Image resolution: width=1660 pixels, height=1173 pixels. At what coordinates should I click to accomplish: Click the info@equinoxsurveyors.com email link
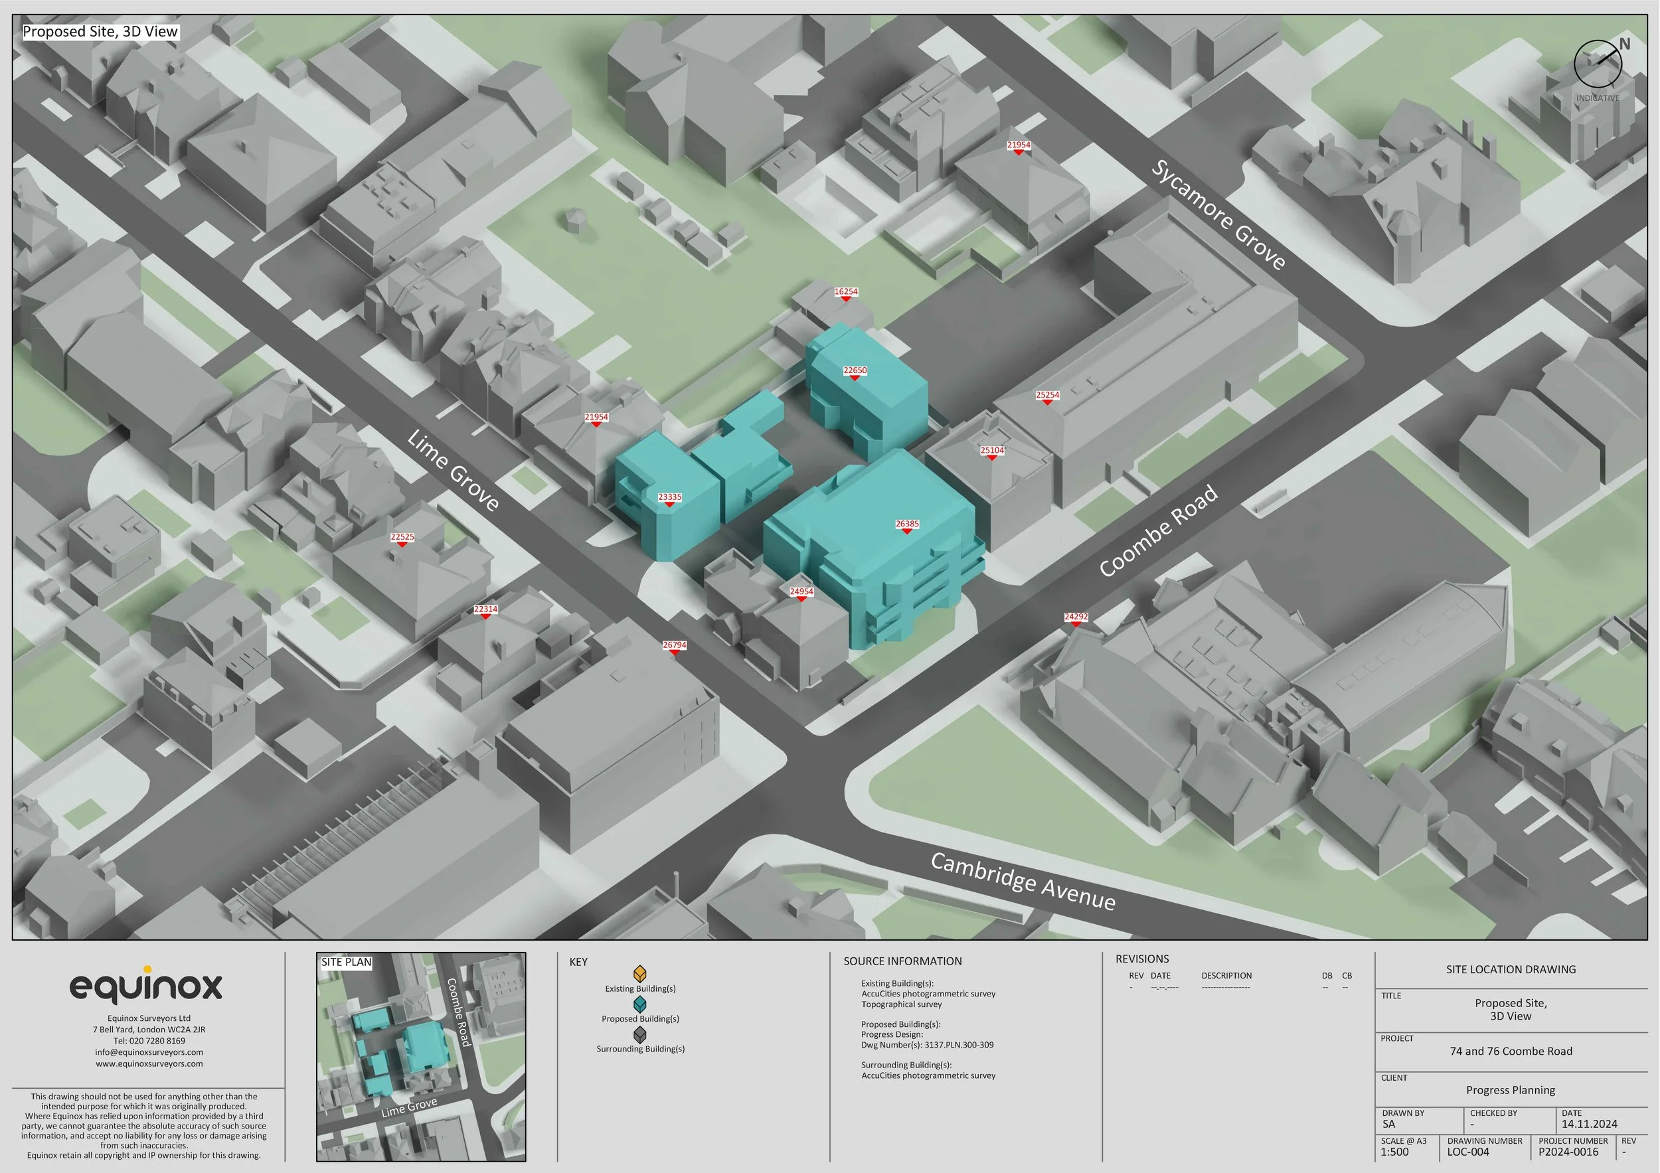(x=149, y=1052)
